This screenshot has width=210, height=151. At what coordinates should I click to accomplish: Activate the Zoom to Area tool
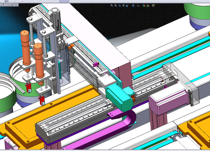coord(116,5)
